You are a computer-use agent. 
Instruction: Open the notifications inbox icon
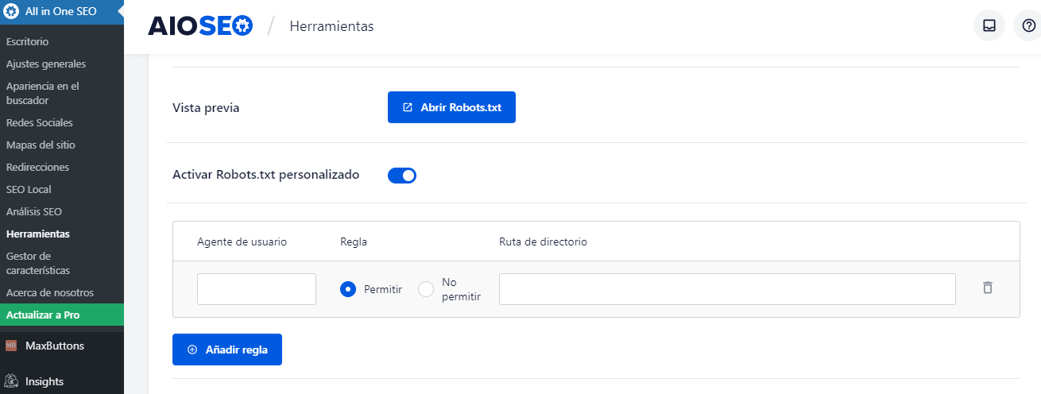tap(989, 25)
